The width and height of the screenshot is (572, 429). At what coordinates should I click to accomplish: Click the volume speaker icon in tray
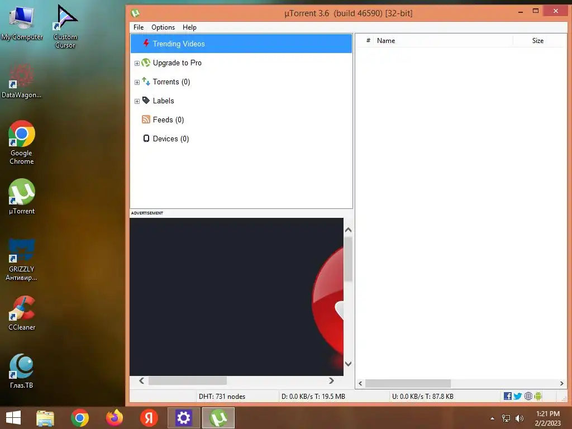point(519,418)
